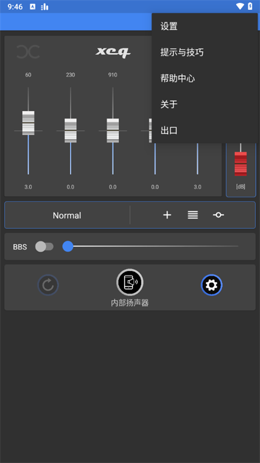260x463 pixels.
Task: Click the red dB preamp slider handle
Action: coord(240,164)
